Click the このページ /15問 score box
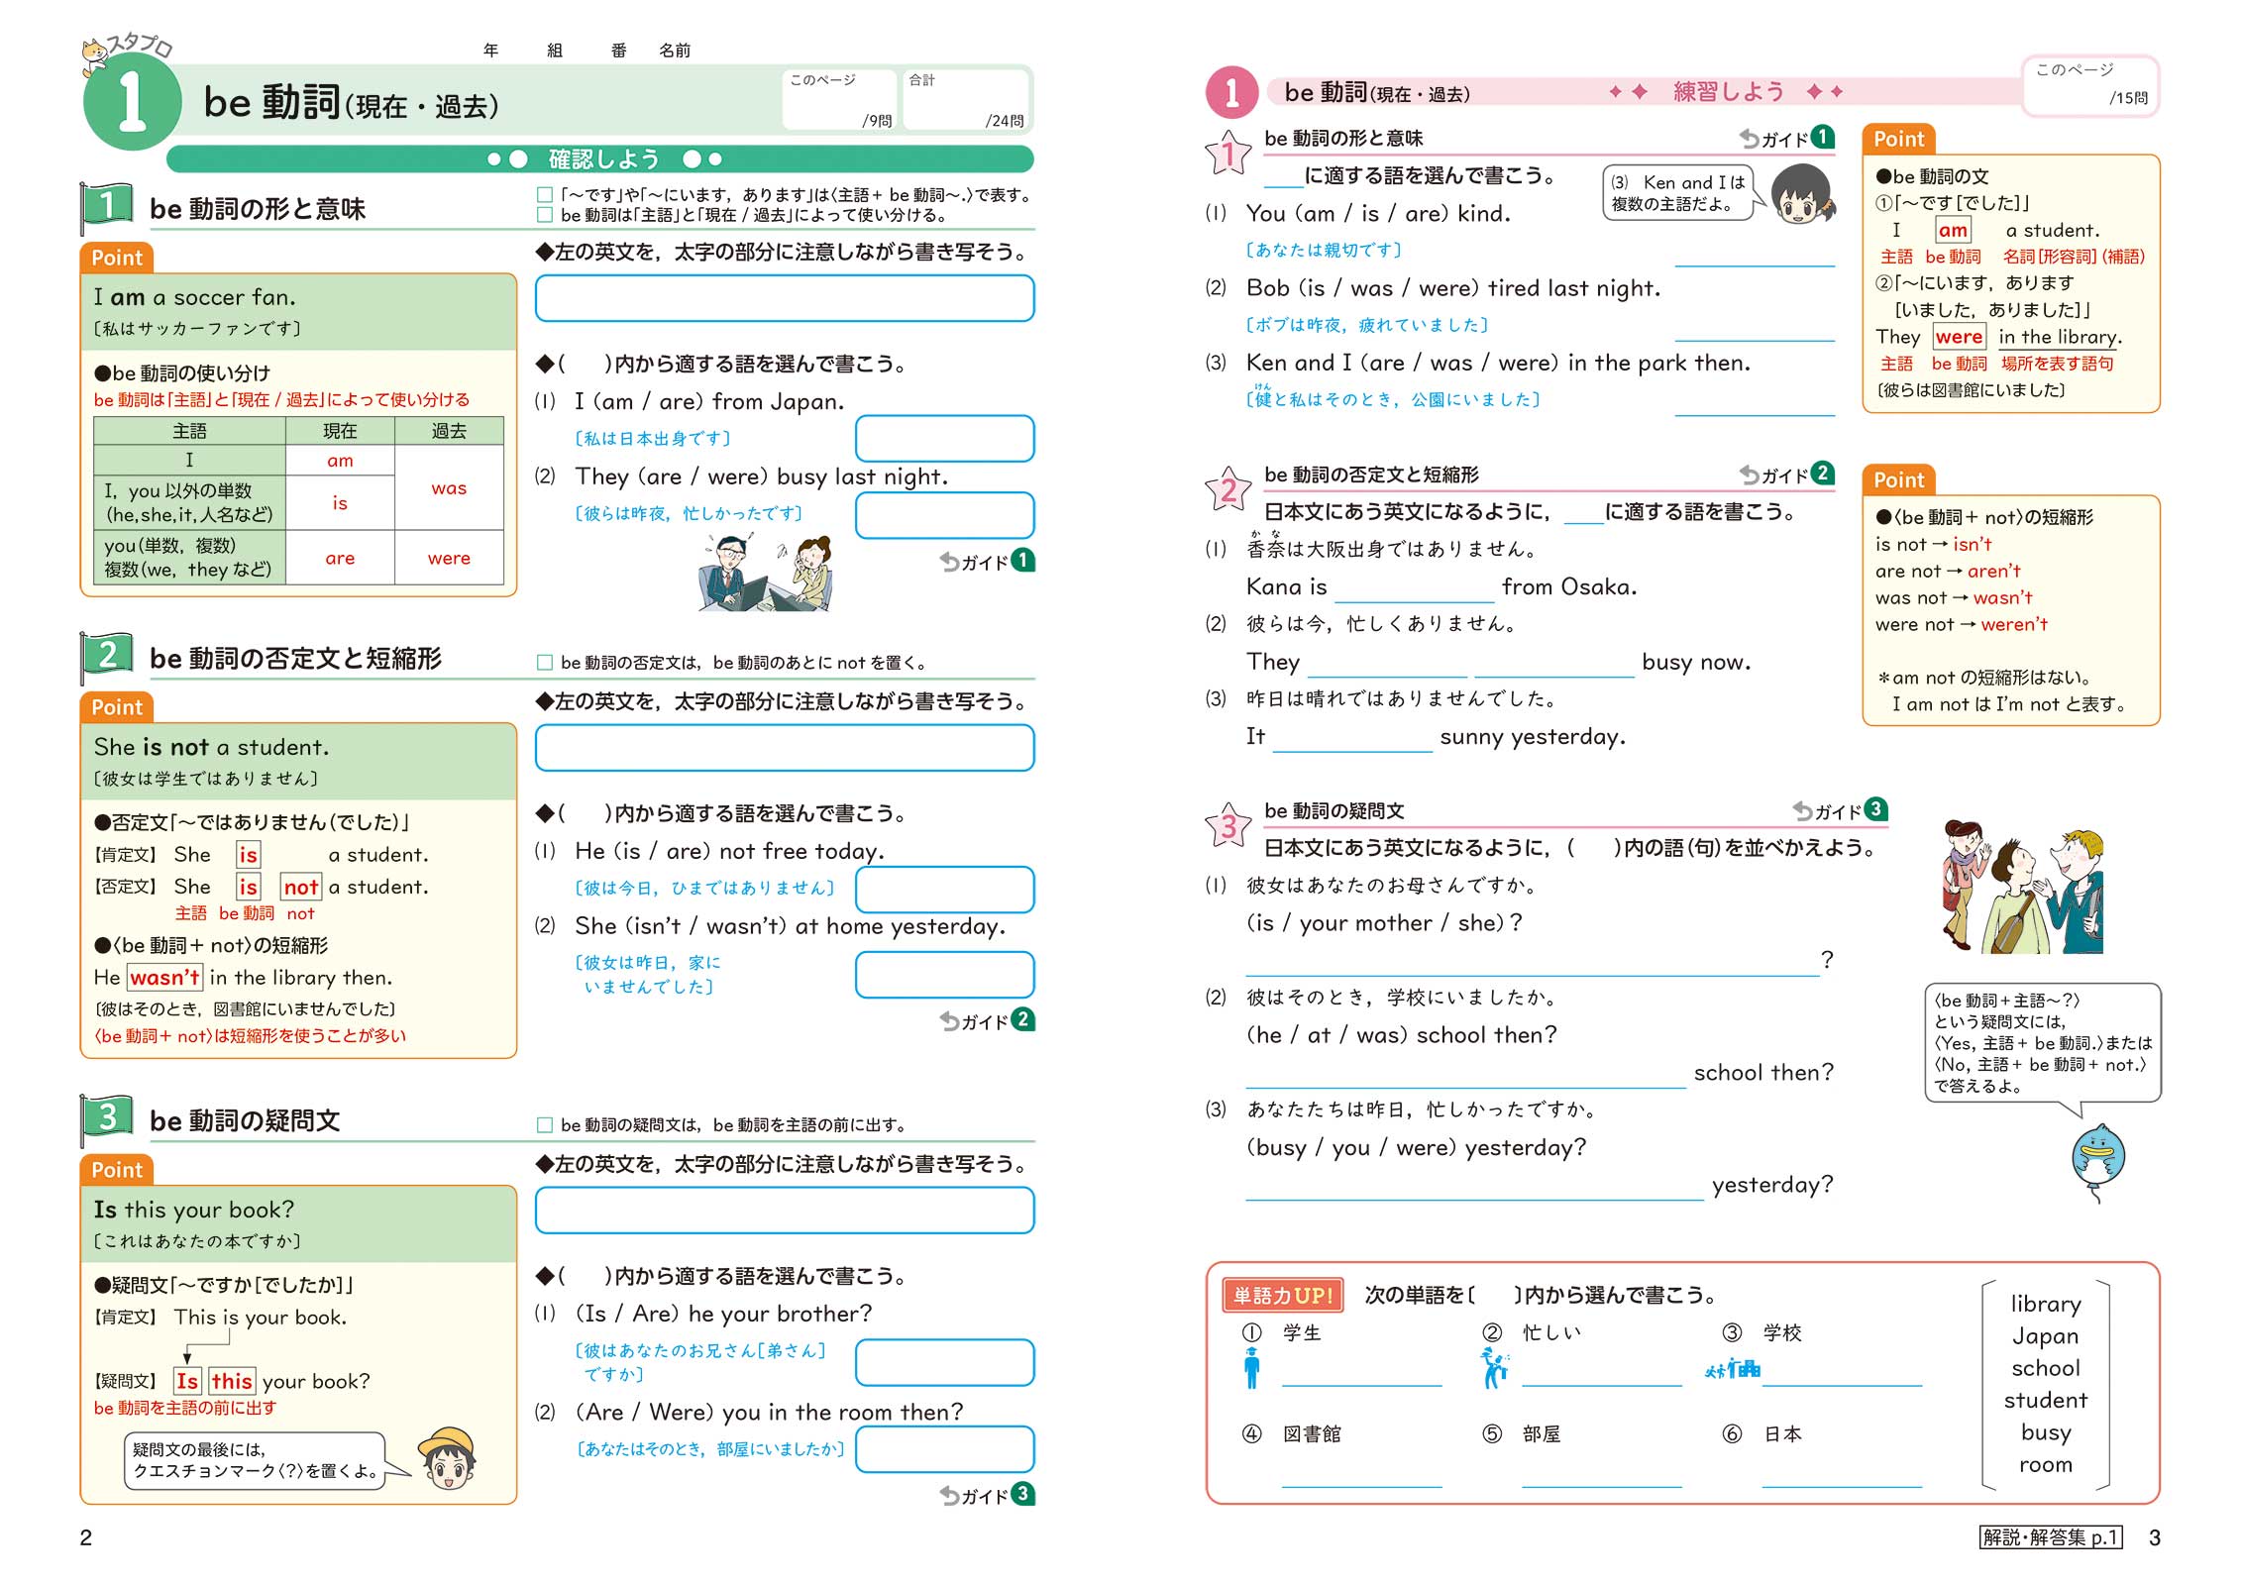 coord(2090,85)
